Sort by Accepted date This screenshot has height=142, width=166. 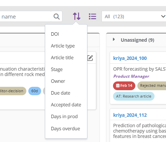(66, 105)
